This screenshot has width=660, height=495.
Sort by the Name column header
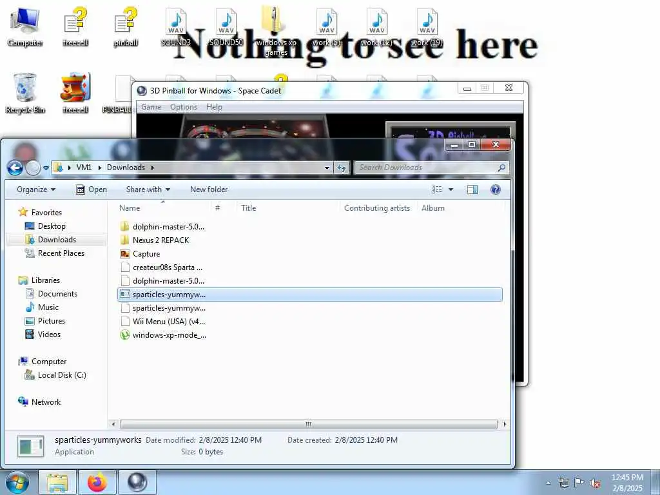(129, 208)
